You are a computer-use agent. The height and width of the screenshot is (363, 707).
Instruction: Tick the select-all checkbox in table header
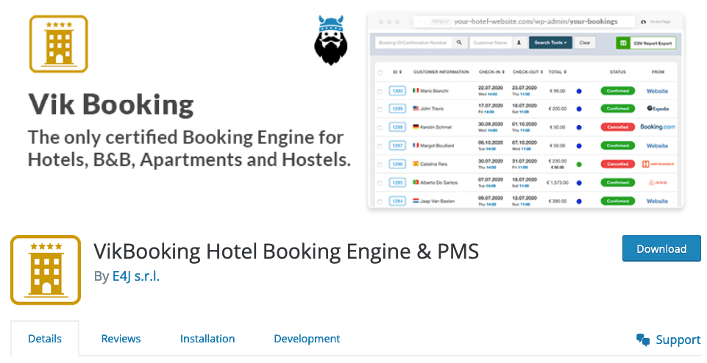[380, 73]
